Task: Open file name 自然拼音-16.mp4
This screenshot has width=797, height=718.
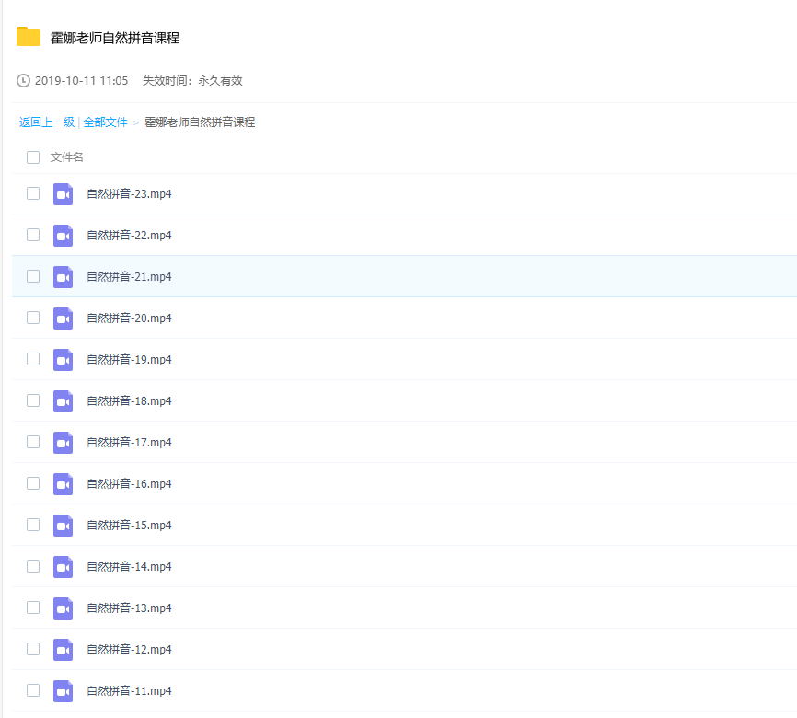Action: (x=129, y=484)
